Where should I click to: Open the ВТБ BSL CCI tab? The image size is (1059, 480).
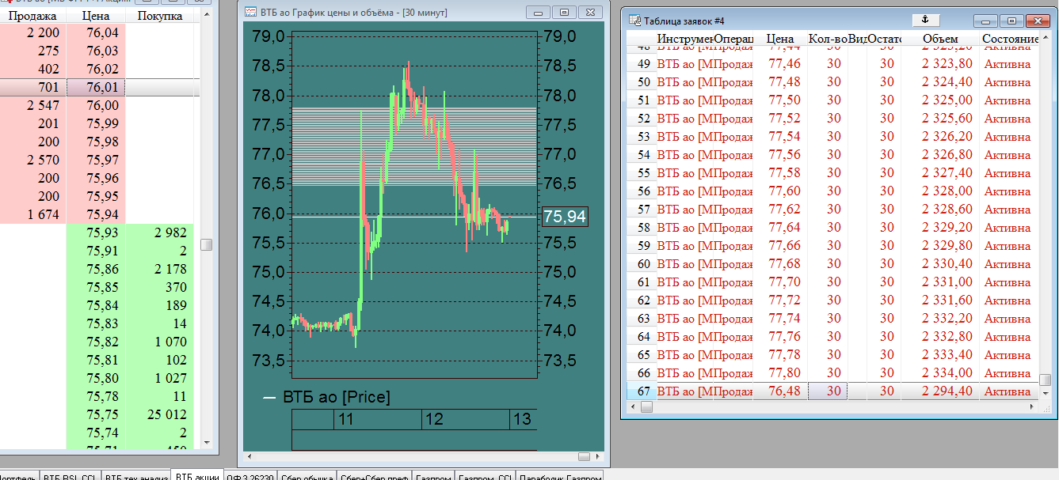(x=69, y=477)
